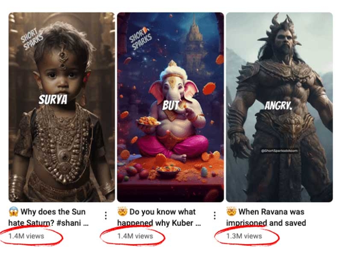The image size is (342, 257).
Task: Open the 'Do you know what happened why Kuber' title
Action: click(159, 217)
